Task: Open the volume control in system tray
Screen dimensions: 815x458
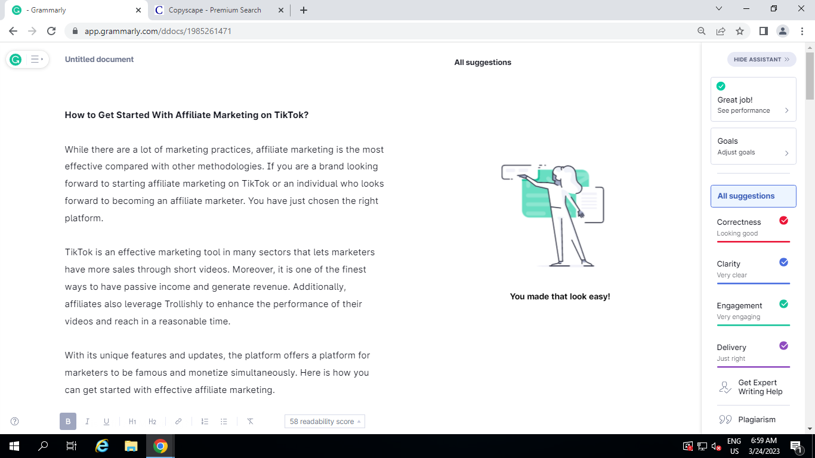Action: point(717,446)
